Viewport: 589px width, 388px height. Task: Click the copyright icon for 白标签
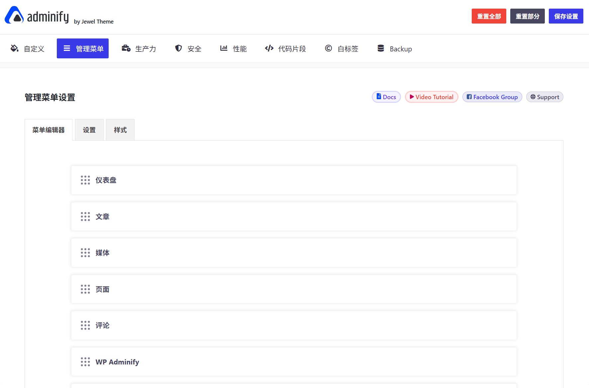pyautogui.click(x=329, y=48)
